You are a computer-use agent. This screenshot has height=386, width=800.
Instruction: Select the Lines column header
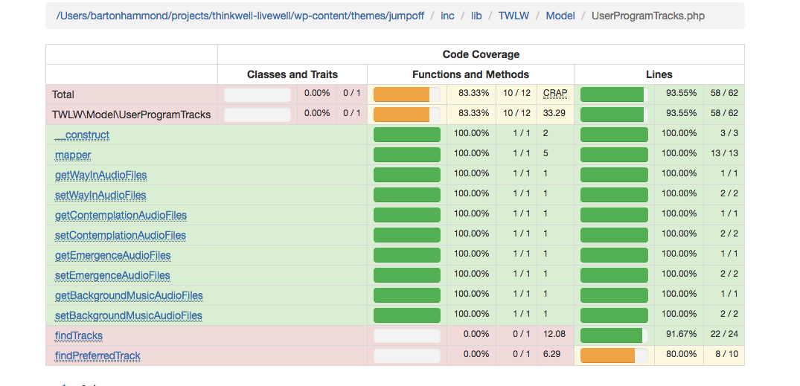pos(659,74)
